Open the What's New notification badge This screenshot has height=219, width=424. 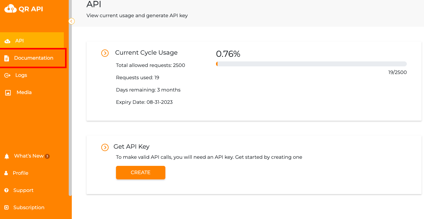(47, 156)
